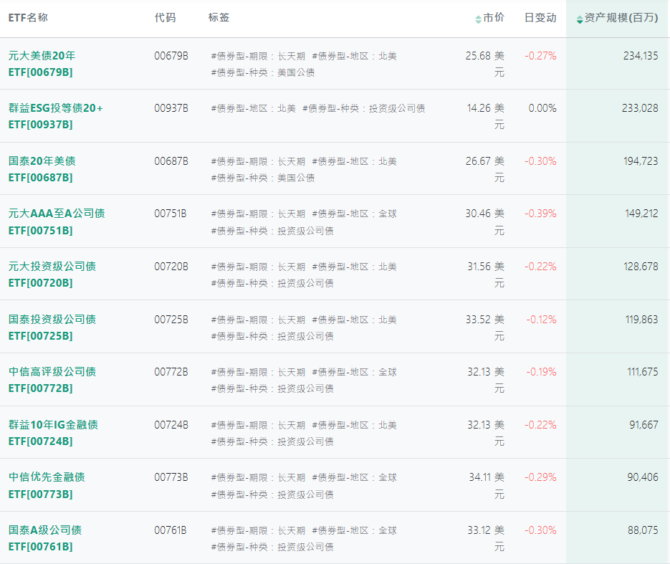Click tag #债券型-种类：投资级公司债 in 00937B row
Screen dimensions: 670x564
pyautogui.click(x=363, y=108)
